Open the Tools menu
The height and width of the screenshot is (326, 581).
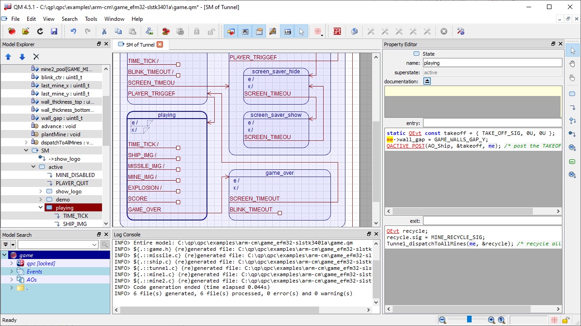[x=91, y=19]
